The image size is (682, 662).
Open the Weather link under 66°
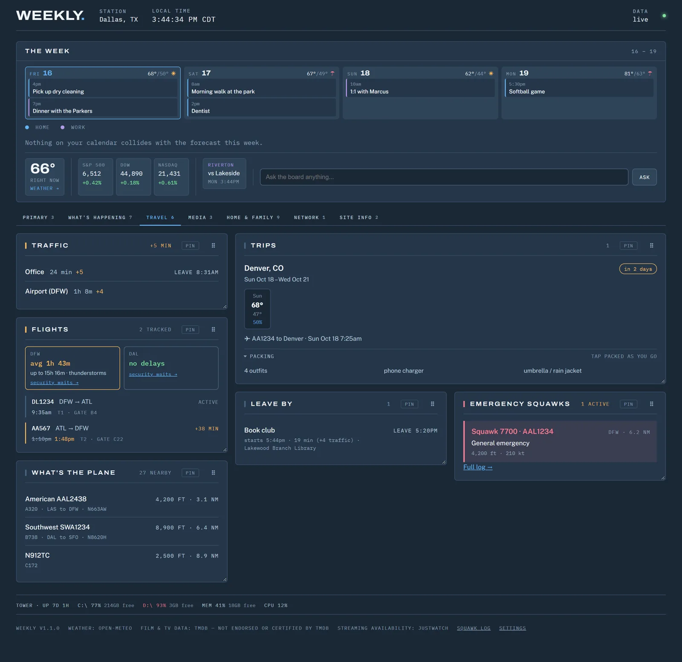click(44, 188)
